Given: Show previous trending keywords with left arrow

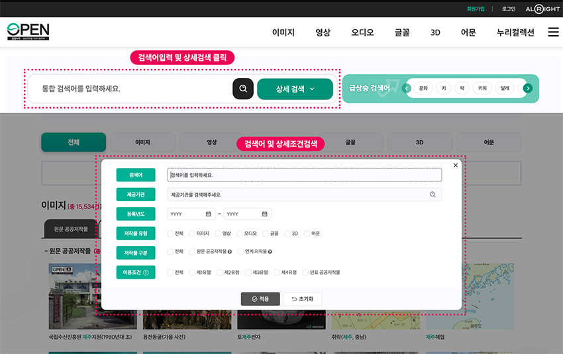Looking at the screenshot, I should coord(407,88).
